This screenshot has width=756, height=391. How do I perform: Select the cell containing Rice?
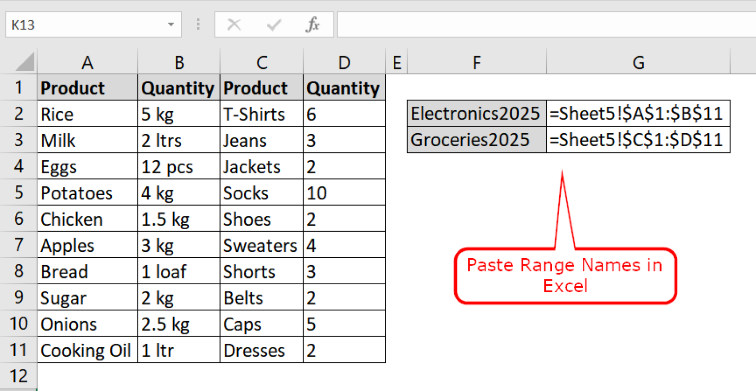pyautogui.click(x=87, y=114)
